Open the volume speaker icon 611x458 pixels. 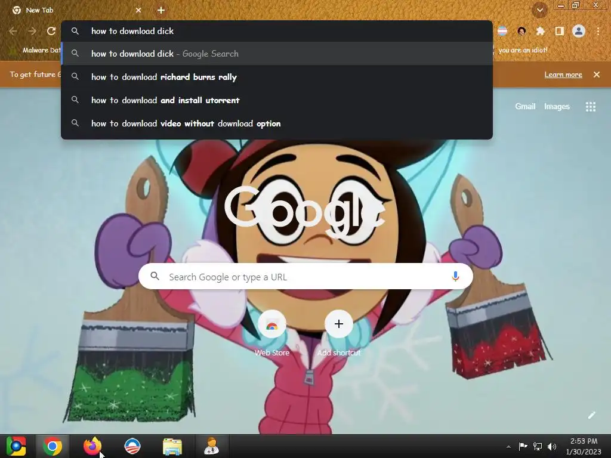[x=552, y=446]
